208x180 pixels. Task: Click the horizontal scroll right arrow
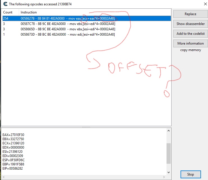164,177
